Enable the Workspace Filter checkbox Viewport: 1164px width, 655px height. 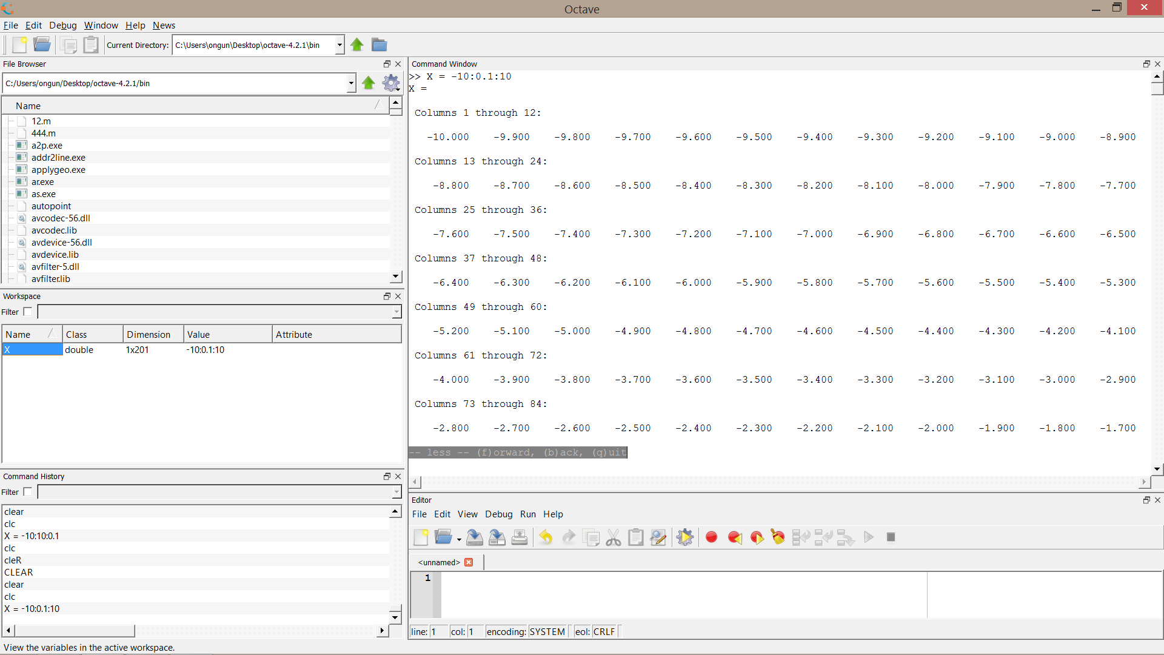pyautogui.click(x=28, y=312)
